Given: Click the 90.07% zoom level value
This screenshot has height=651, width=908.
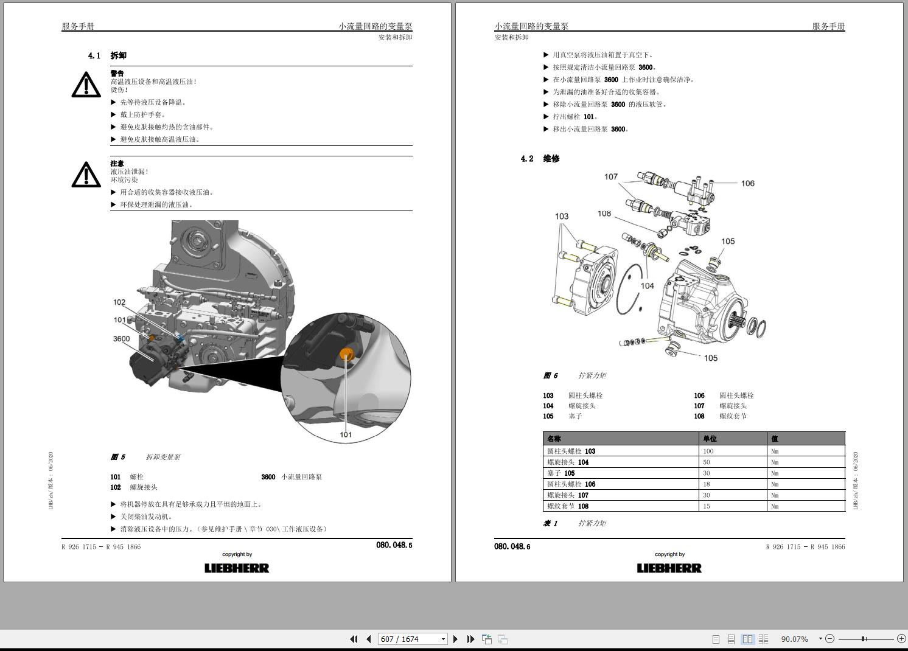Looking at the screenshot, I should tap(794, 639).
